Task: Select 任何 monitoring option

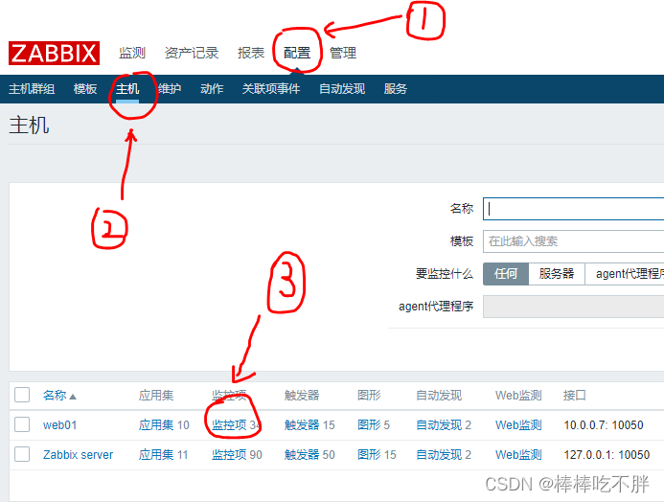Action: tap(506, 274)
